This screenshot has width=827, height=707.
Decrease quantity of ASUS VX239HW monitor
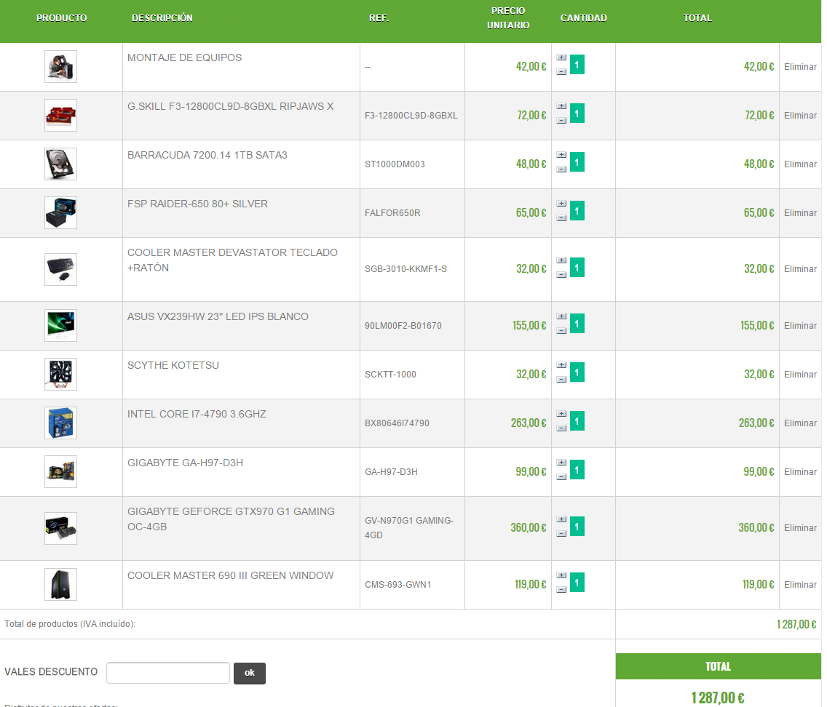coord(561,331)
